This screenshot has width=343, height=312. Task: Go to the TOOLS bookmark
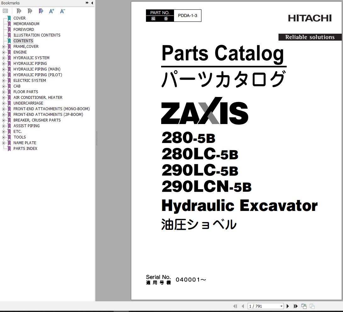point(20,137)
